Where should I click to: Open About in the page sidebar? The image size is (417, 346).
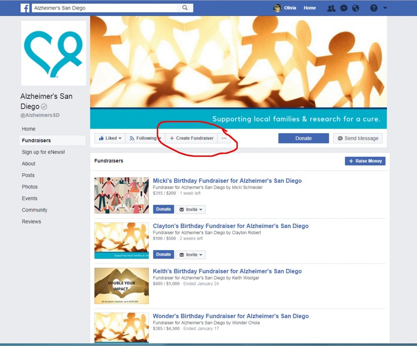[28, 164]
